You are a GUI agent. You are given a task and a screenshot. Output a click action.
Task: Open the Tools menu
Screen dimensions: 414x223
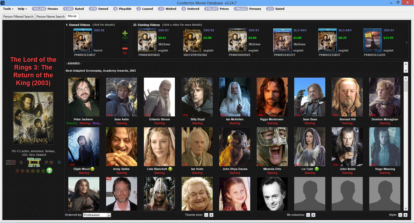point(8,9)
